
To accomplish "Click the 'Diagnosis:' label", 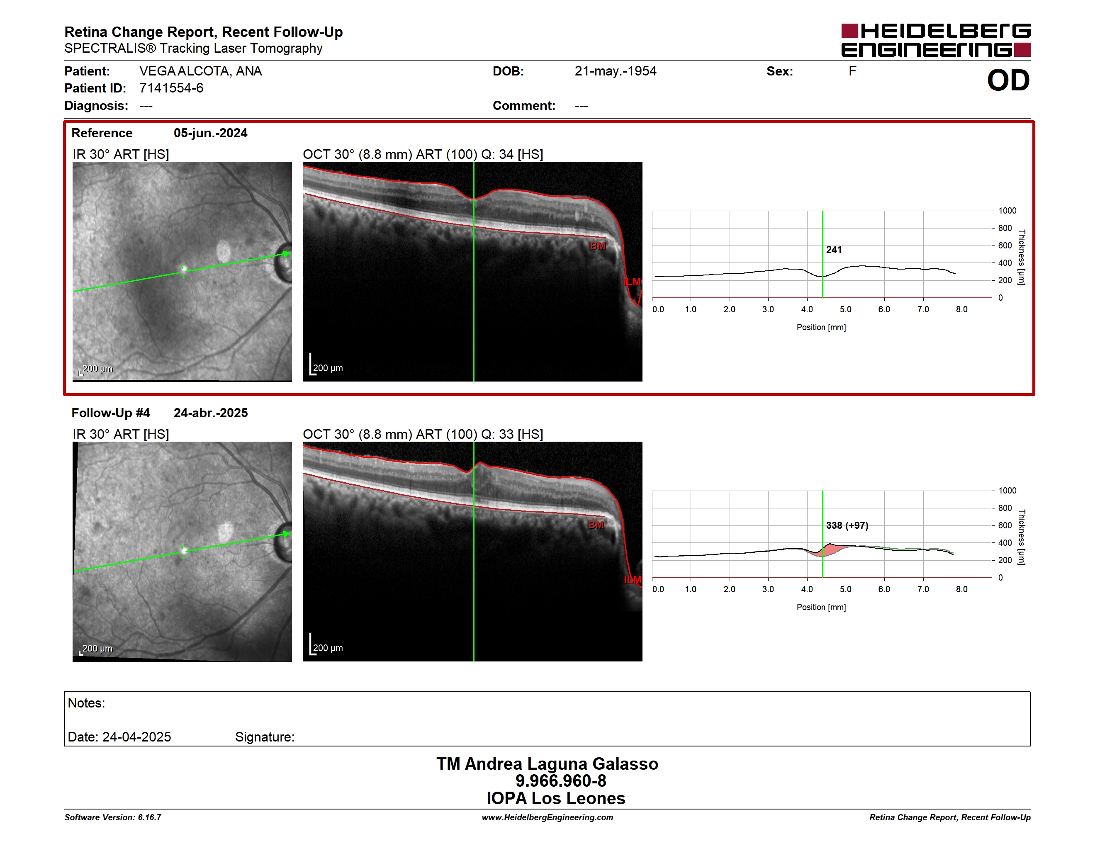I will (96, 106).
